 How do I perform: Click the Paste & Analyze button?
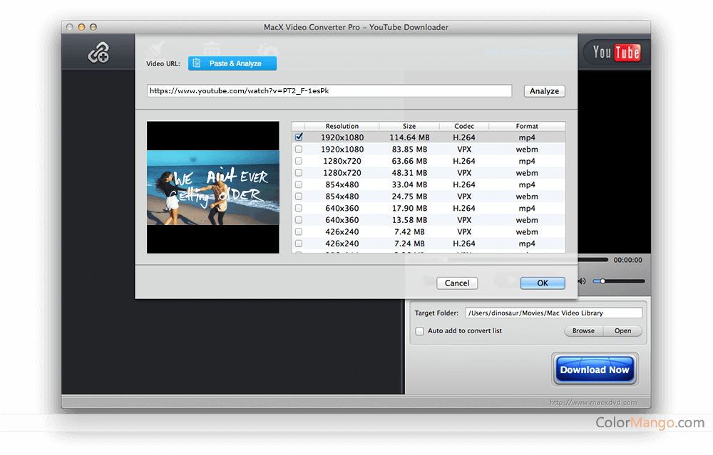click(232, 63)
